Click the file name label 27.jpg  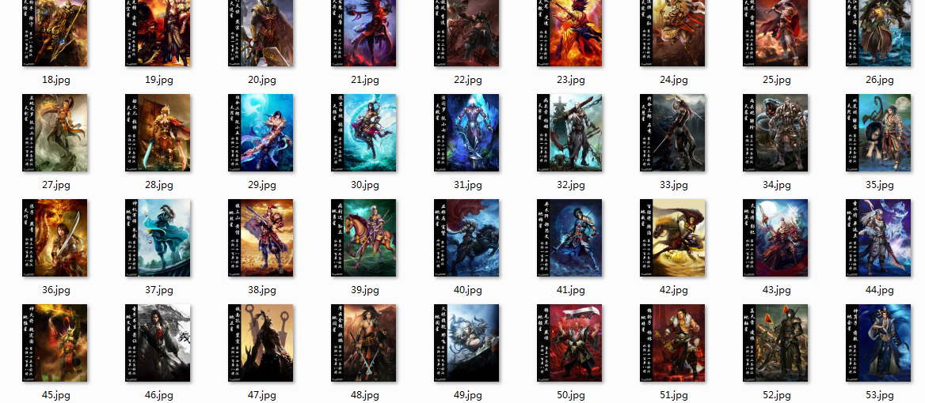56,185
